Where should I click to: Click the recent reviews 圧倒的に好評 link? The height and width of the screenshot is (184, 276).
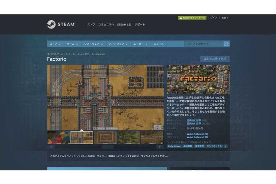click(x=194, y=120)
